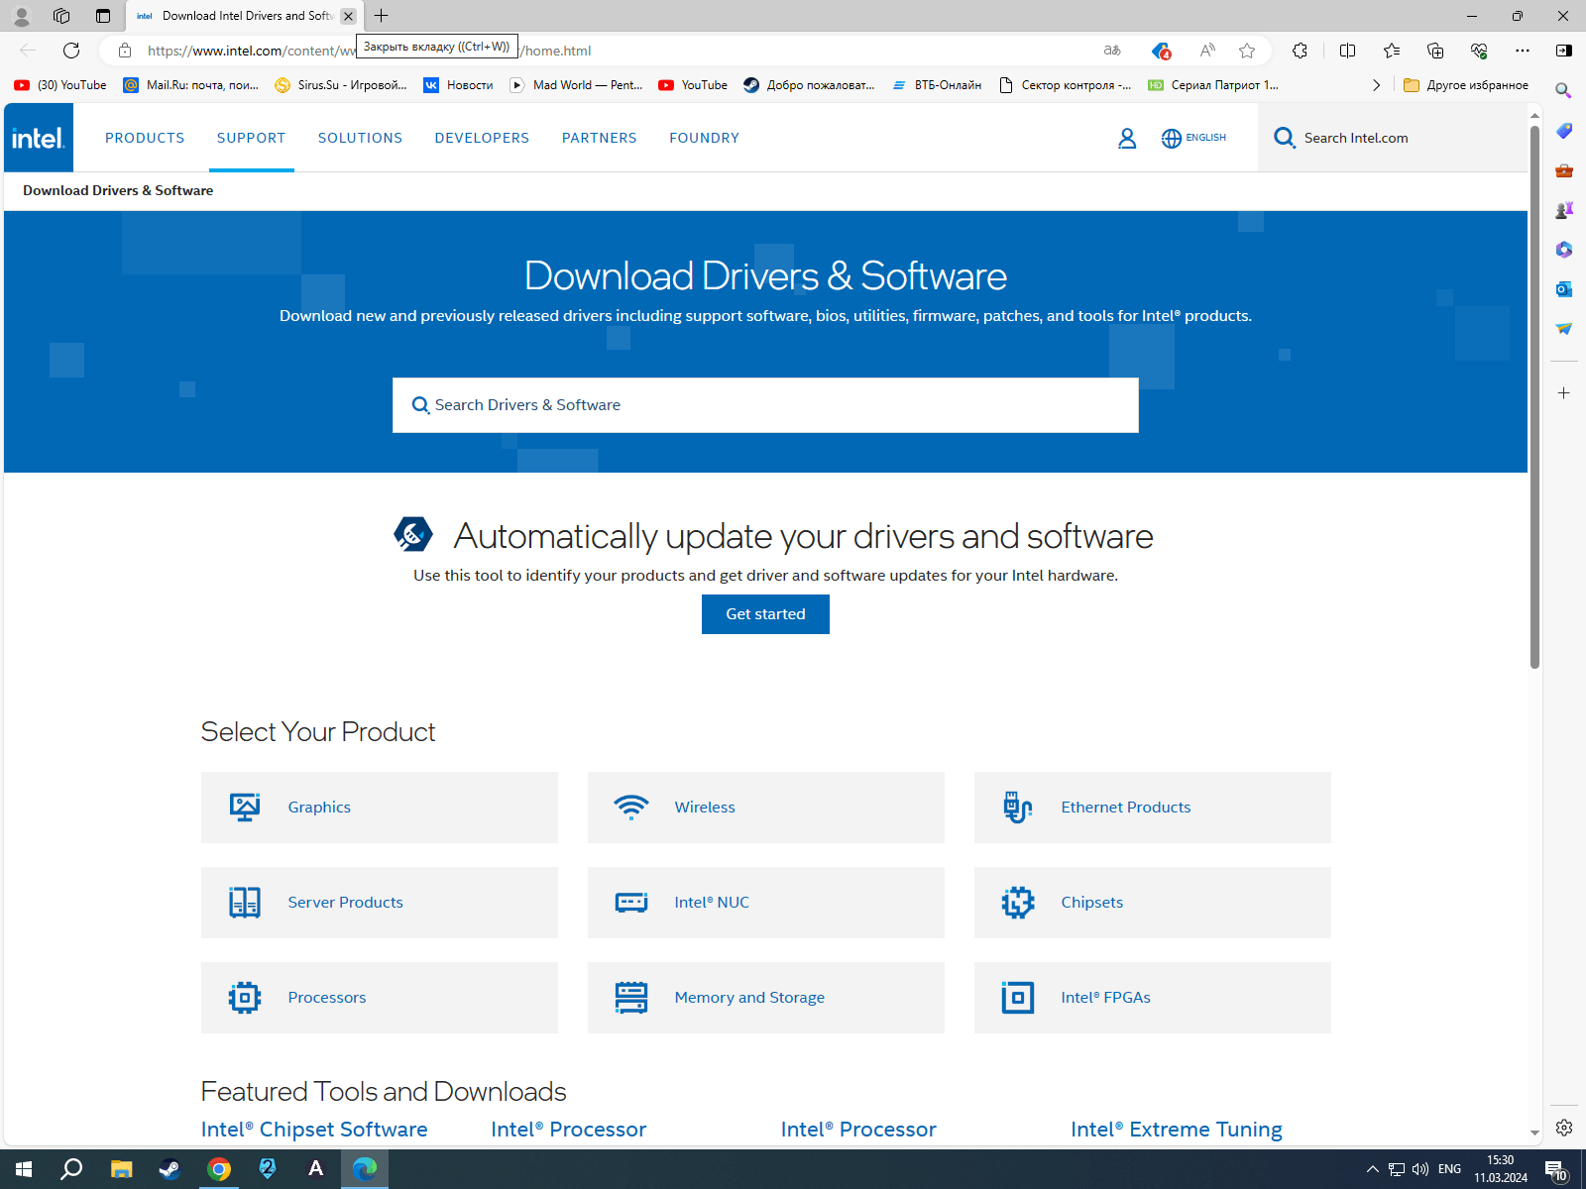The image size is (1586, 1189).
Task: Click the Memory and Storage icon
Action: (x=631, y=998)
